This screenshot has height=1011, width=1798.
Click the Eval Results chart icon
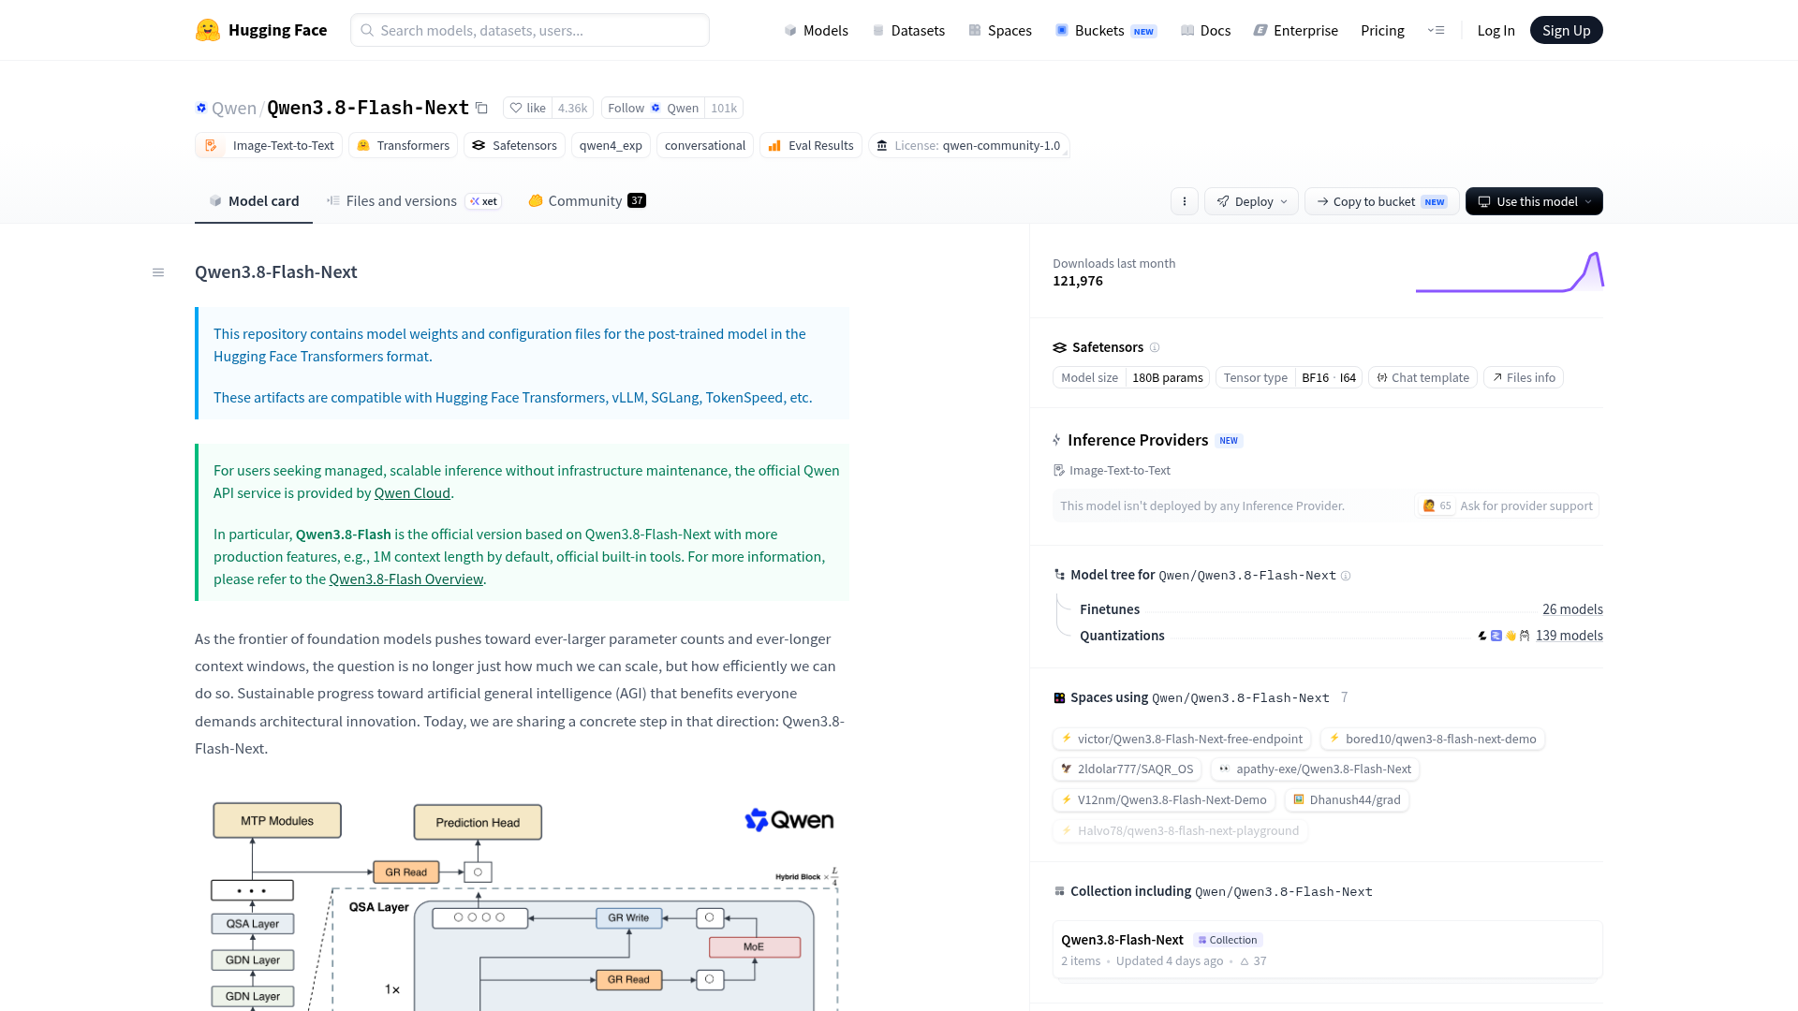point(774,146)
